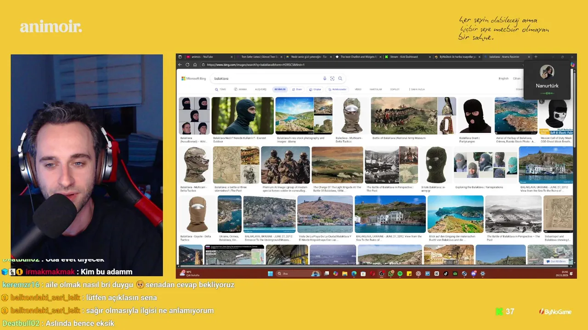Open the Cihan account link
Viewport: 588px width, 330px height.
pos(517,78)
